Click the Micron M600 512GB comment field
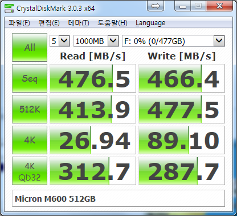 [118, 198]
